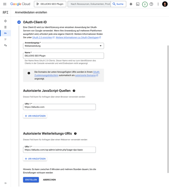Image resolution: width=169 pixels, height=187 pixels.
Task: Open the DELUCKS SEO Plugin project picker
Action: [x=50, y=4]
